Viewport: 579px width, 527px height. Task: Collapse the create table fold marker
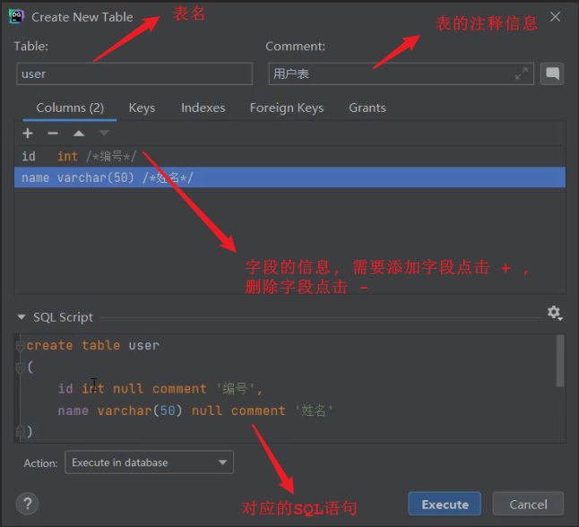pyautogui.click(x=20, y=346)
